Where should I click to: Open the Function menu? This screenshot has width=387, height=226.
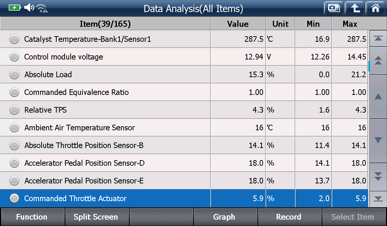coord(32,217)
